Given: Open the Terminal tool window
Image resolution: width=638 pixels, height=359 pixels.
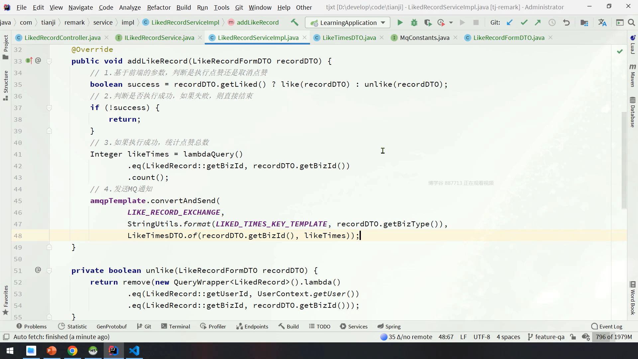Looking at the screenshot, I should tap(175, 326).
